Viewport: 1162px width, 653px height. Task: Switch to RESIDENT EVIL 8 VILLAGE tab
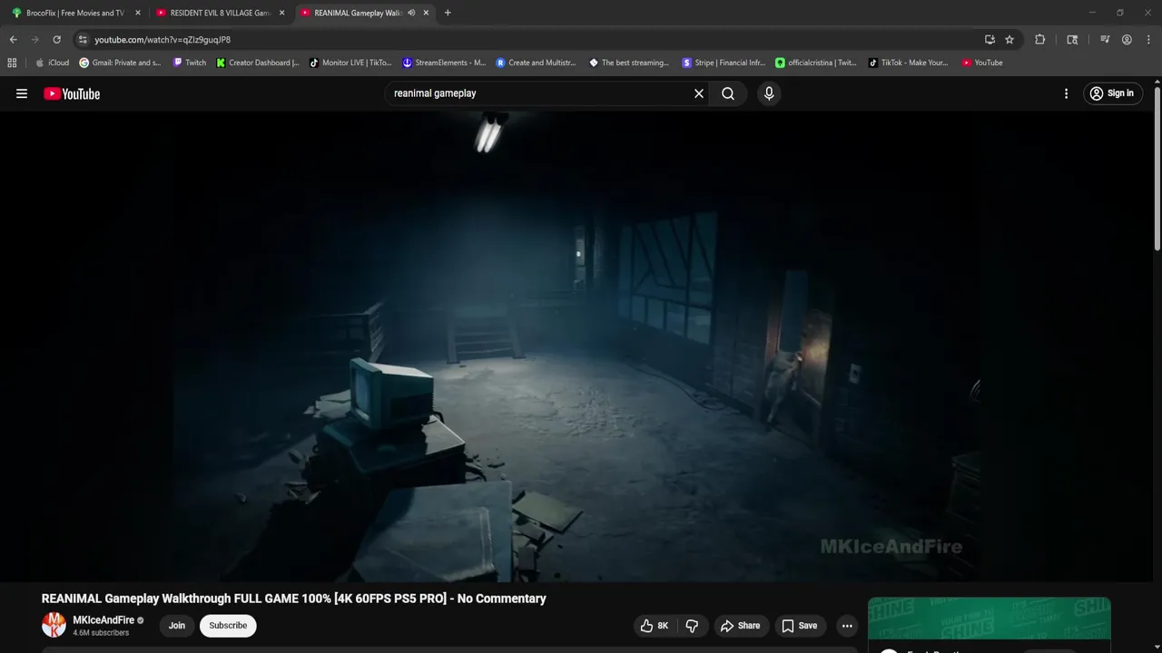click(x=218, y=13)
